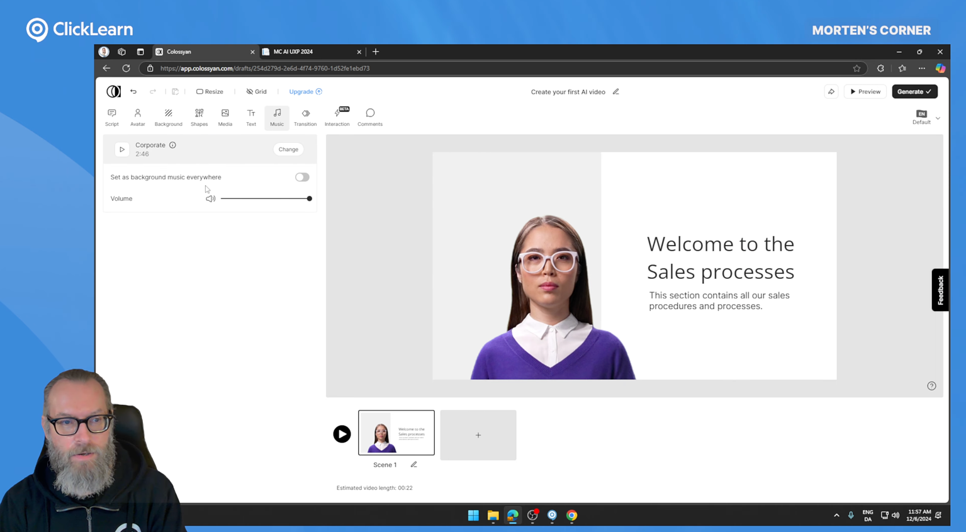The width and height of the screenshot is (966, 532).
Task: Open the Background options
Action: [168, 117]
